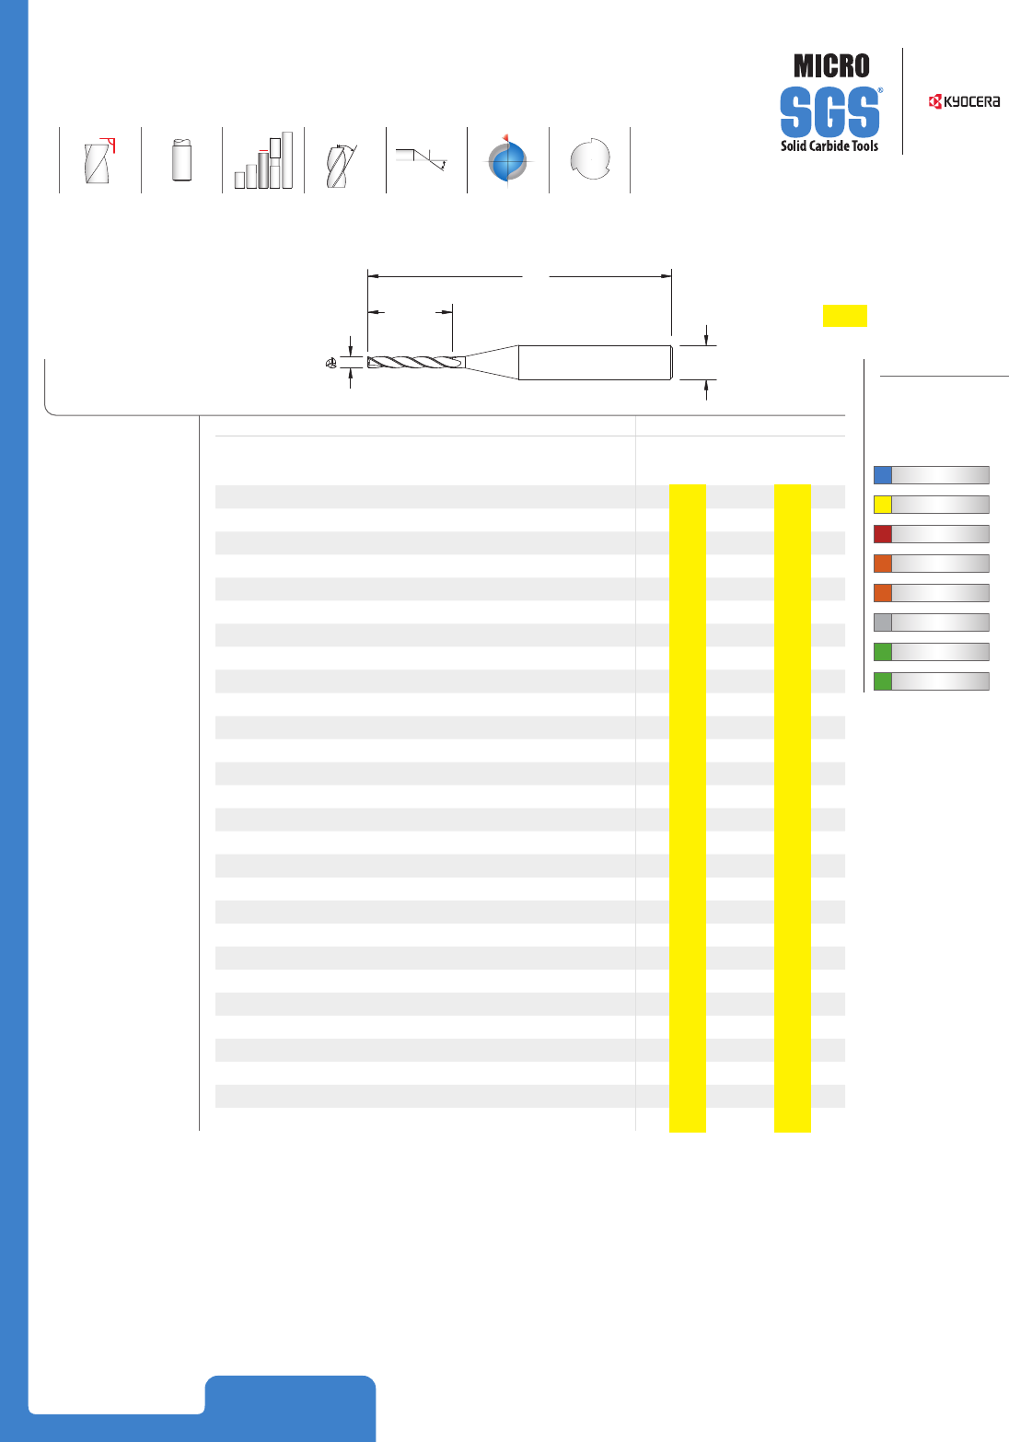Click the small drill tip end-view symbol
Image resolution: width=1009 pixels, height=1442 pixels.
coord(331,364)
